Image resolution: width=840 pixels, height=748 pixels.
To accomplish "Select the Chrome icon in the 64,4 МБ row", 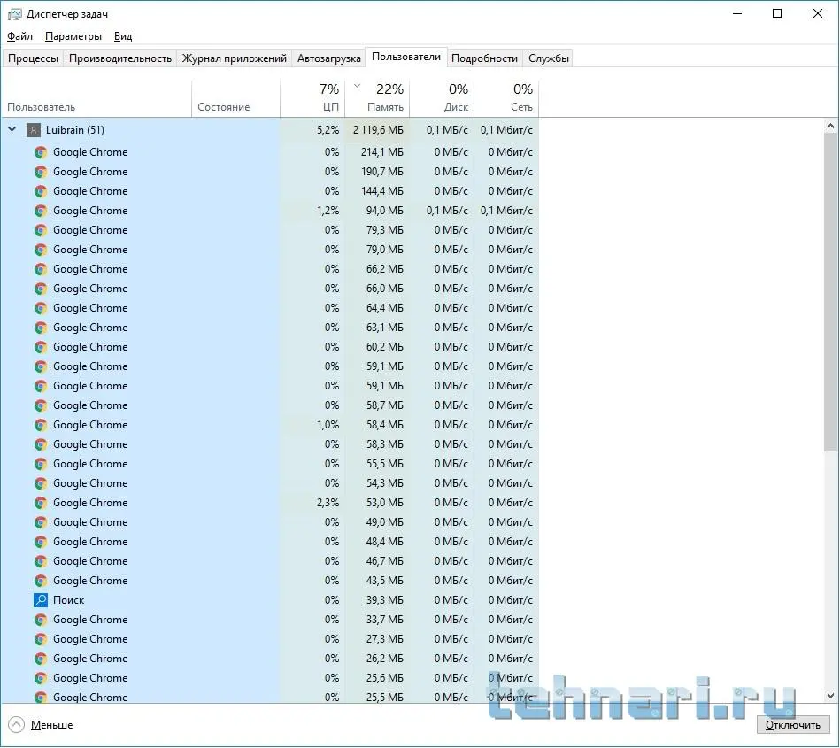I will tap(41, 308).
